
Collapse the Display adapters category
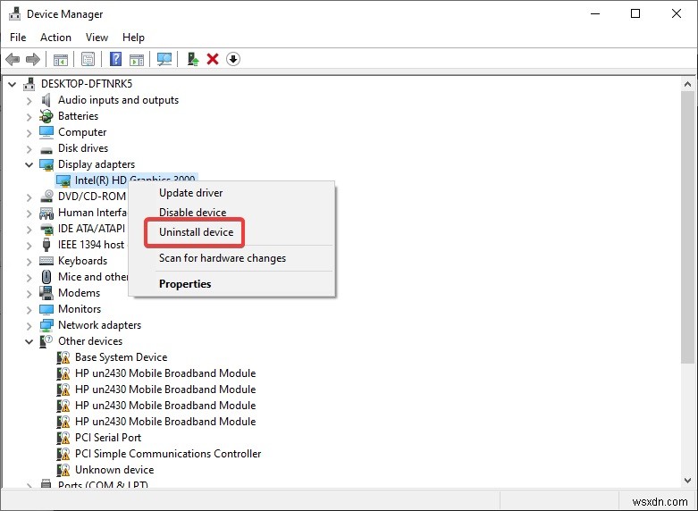(29, 164)
